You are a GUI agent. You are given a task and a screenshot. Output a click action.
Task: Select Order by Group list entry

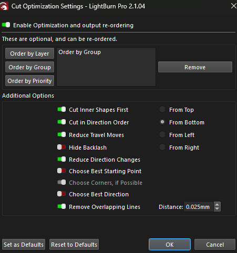point(79,52)
